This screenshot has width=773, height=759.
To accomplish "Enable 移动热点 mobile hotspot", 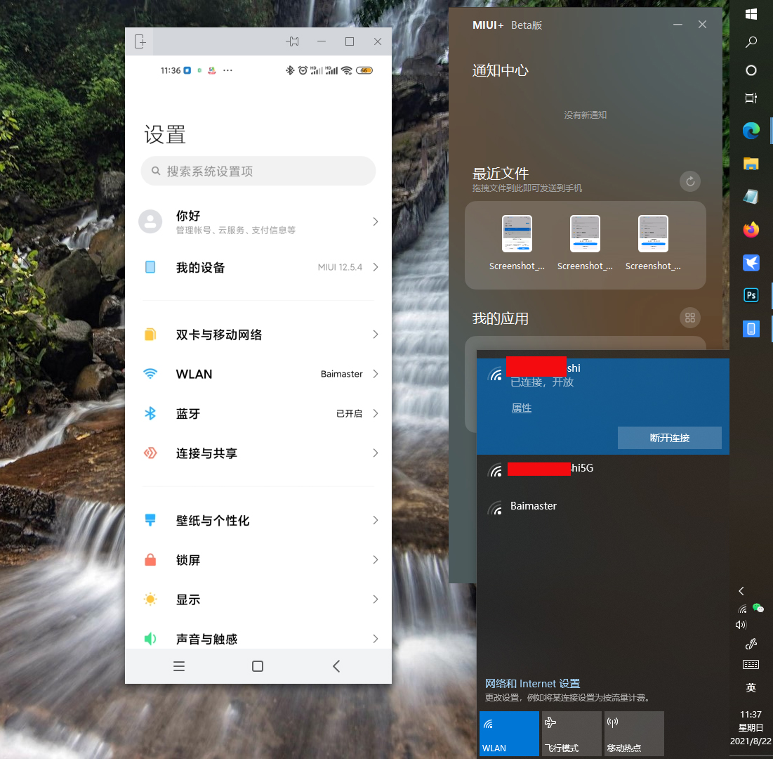I will pyautogui.click(x=633, y=733).
